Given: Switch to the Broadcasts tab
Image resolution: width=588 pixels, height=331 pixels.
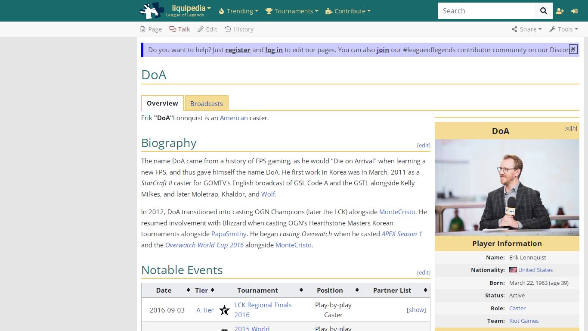Looking at the screenshot, I should (x=207, y=103).
